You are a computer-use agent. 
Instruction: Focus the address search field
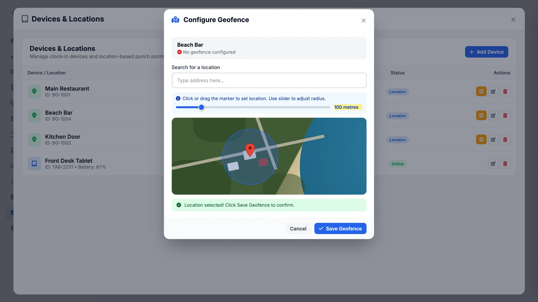[269, 81]
